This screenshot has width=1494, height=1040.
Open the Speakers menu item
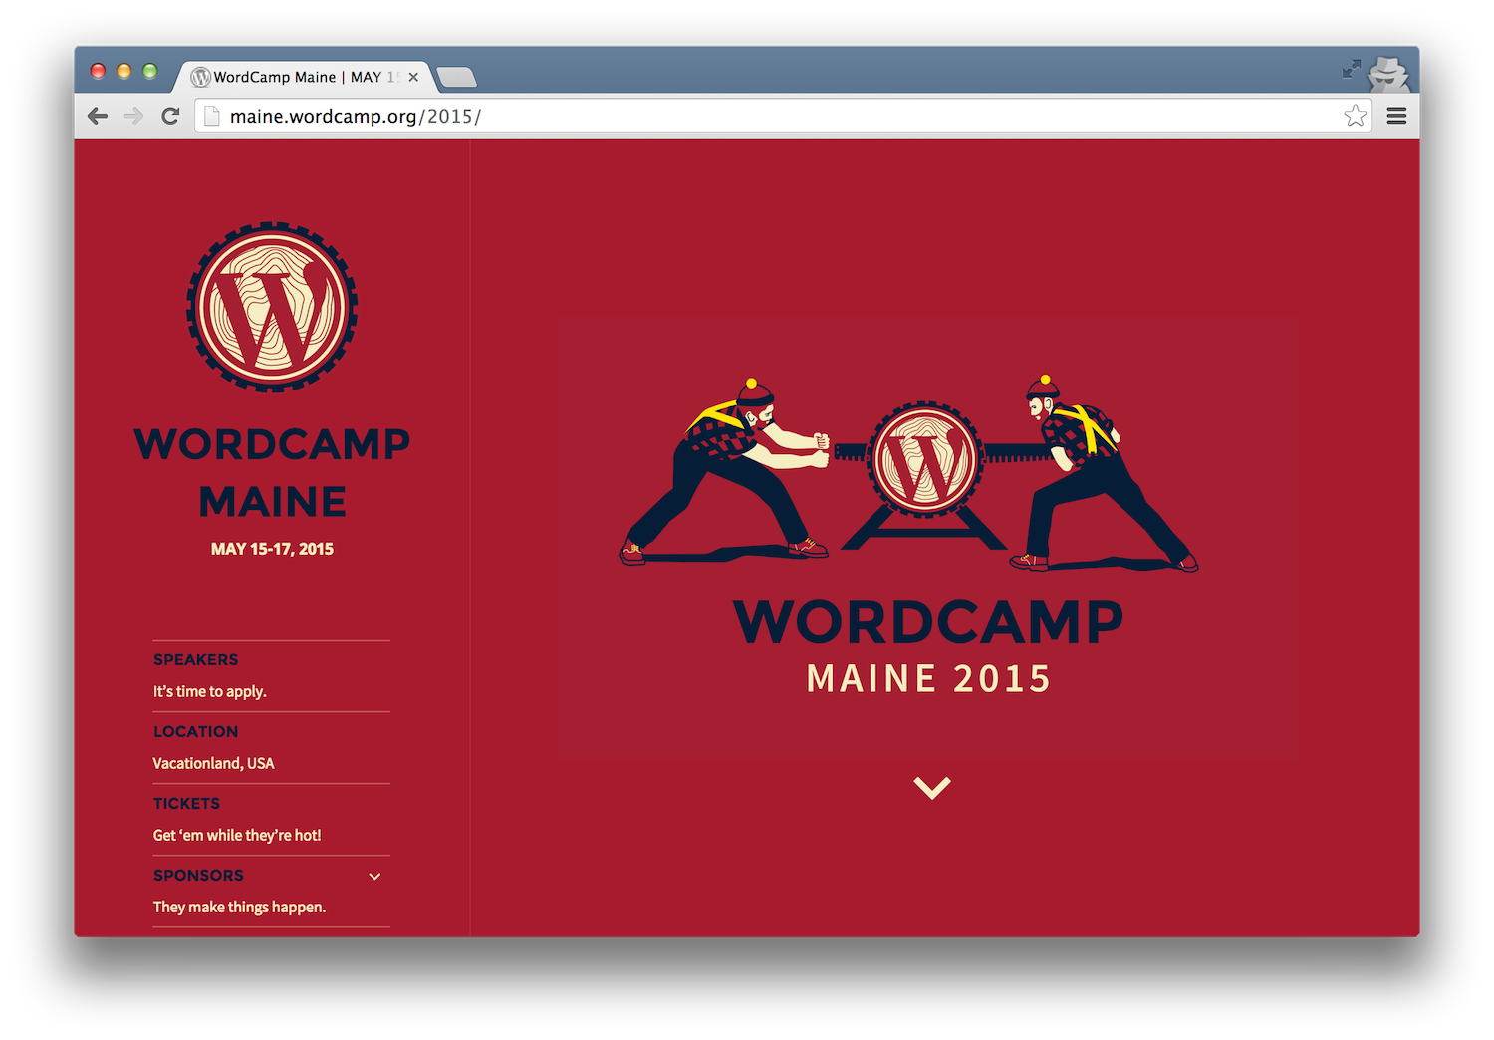click(x=196, y=659)
